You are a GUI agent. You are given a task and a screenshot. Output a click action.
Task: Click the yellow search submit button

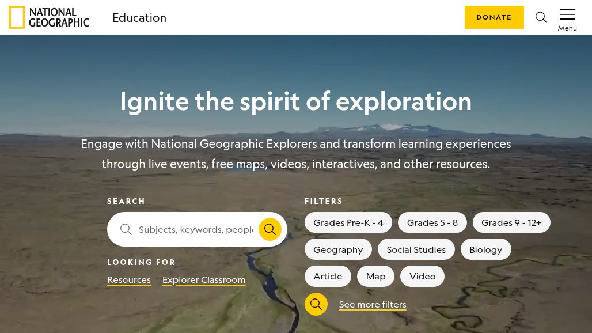[270, 229]
